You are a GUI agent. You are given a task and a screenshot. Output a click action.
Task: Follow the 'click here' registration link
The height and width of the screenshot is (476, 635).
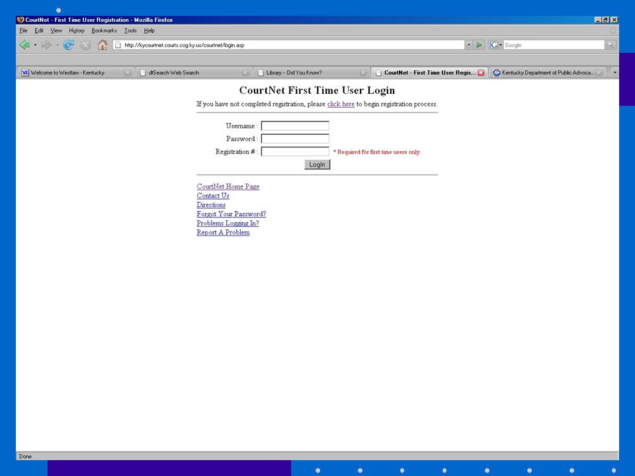tap(341, 104)
